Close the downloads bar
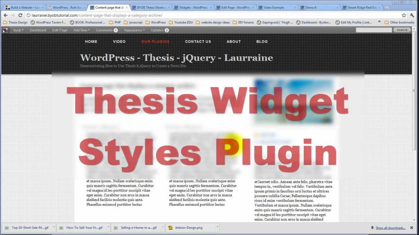Image resolution: width=419 pixels, height=235 pixels. (412, 228)
